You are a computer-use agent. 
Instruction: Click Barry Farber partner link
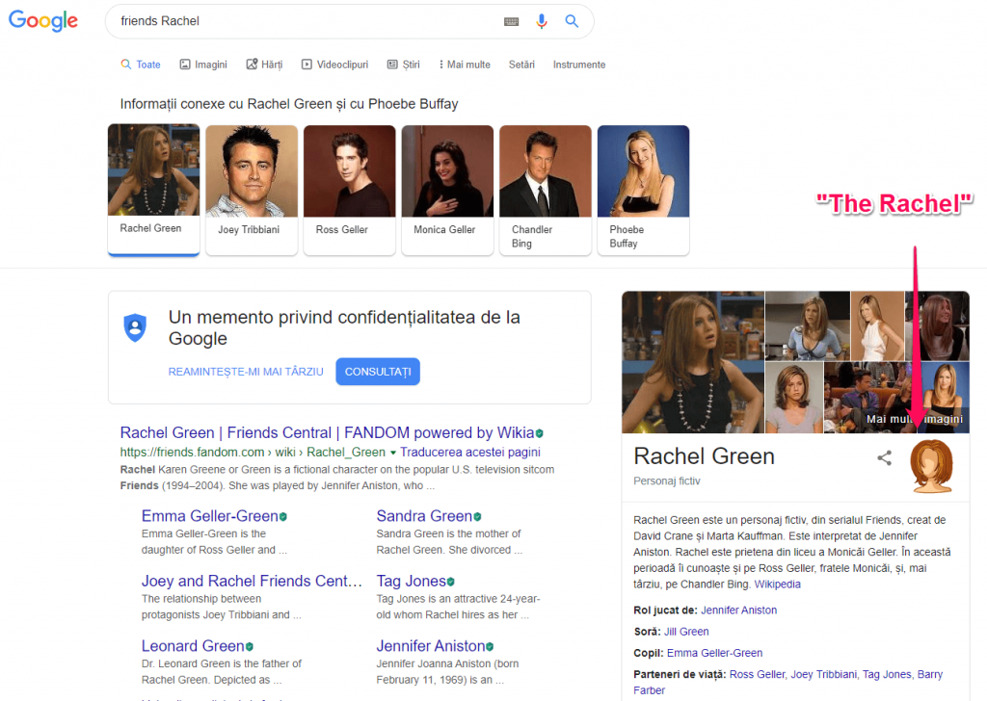[930, 675]
